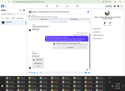Focus the Search Messenger field
125x91 pixels.
pyautogui.click(x=13, y=14)
